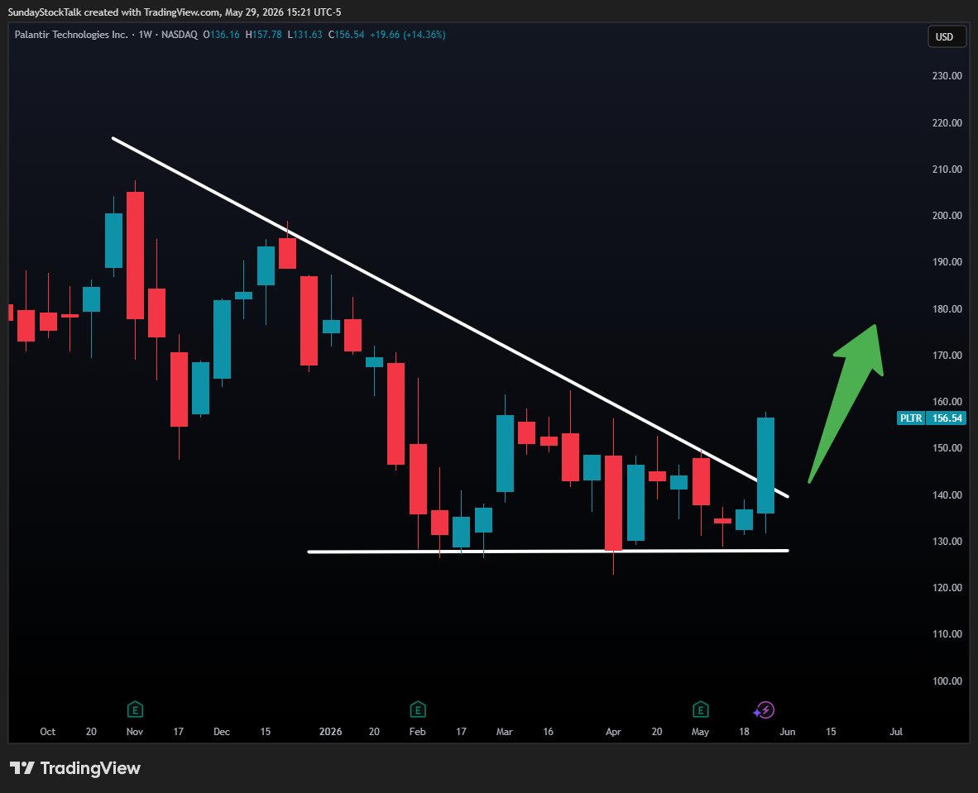Click the TradingView logo at bottom left
Image resolution: width=978 pixels, height=793 pixels.
(74, 768)
